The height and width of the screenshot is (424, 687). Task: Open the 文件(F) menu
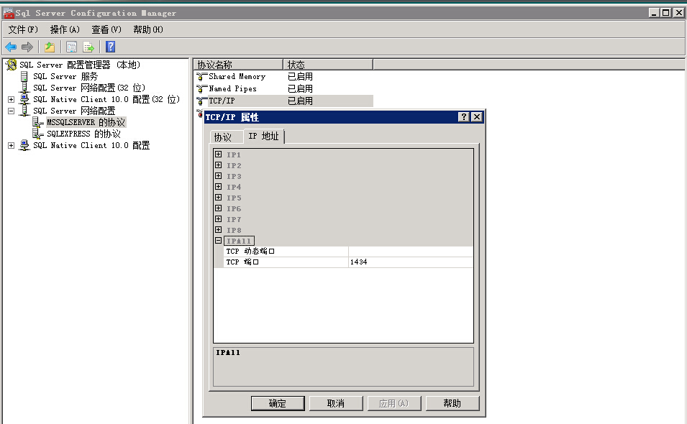click(23, 29)
